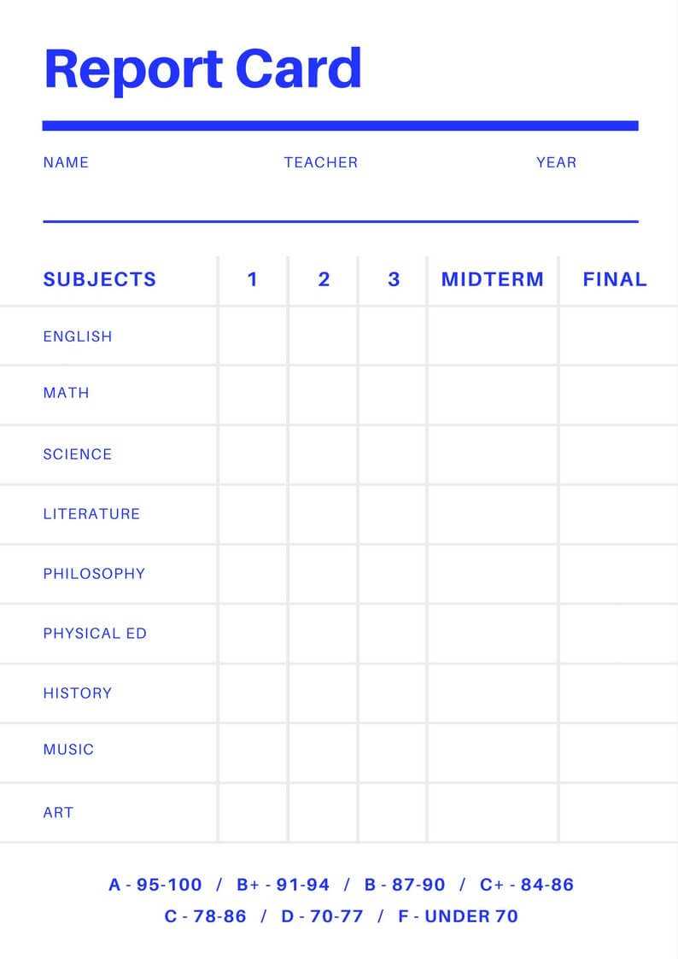Select the PHYSICAL ED row label

pyautogui.click(x=95, y=634)
